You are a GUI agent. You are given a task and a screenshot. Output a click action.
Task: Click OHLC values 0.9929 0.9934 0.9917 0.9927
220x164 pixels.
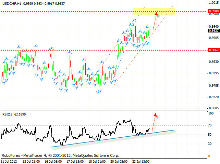pyautogui.click(x=44, y=4)
